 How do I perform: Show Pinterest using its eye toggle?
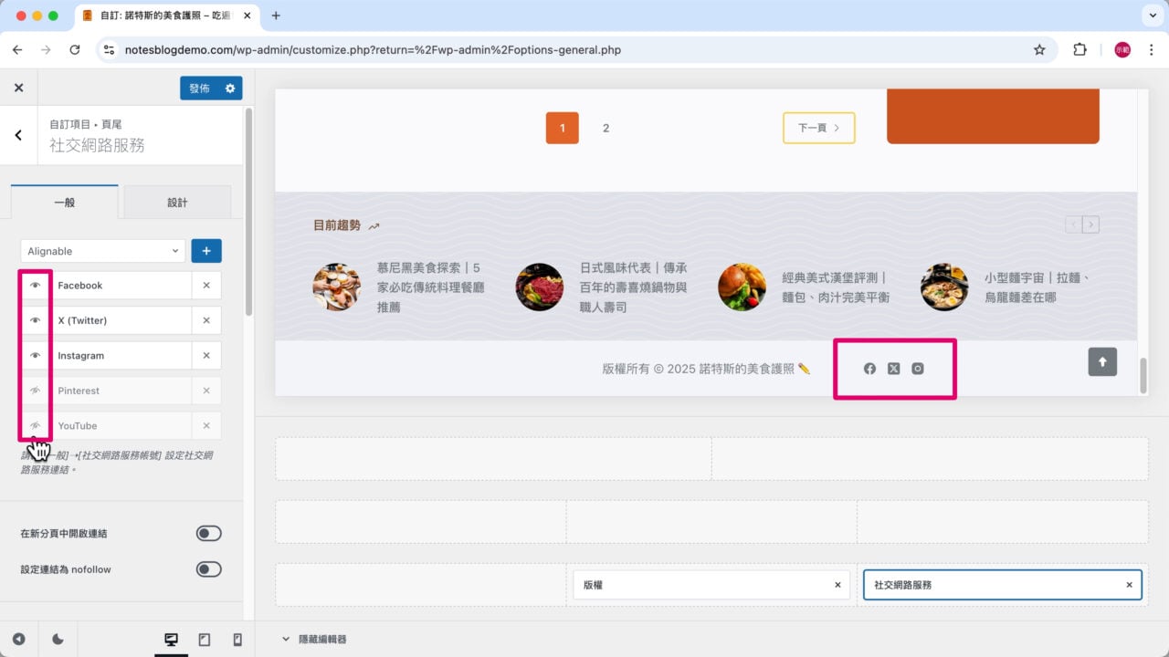click(x=35, y=390)
